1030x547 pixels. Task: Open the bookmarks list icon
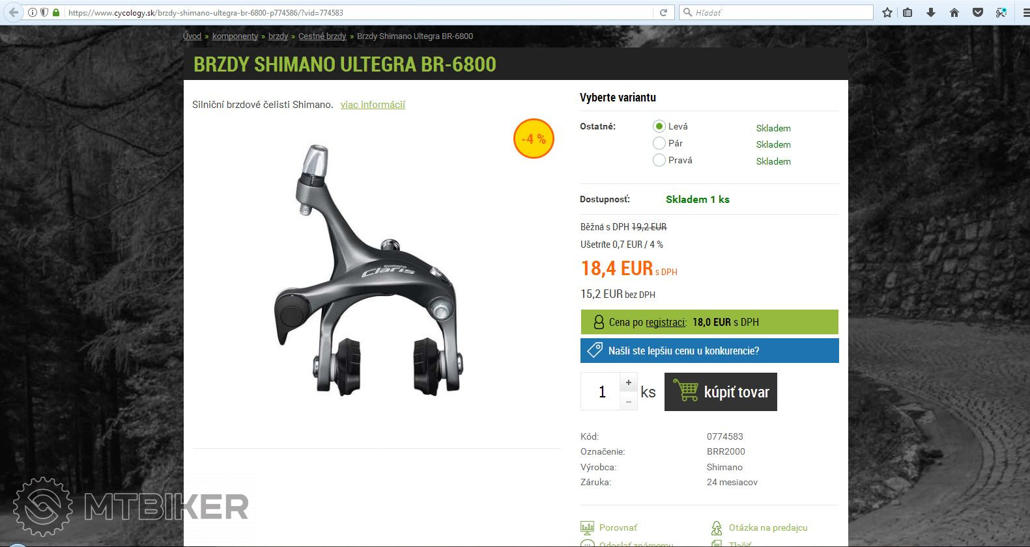click(x=908, y=12)
